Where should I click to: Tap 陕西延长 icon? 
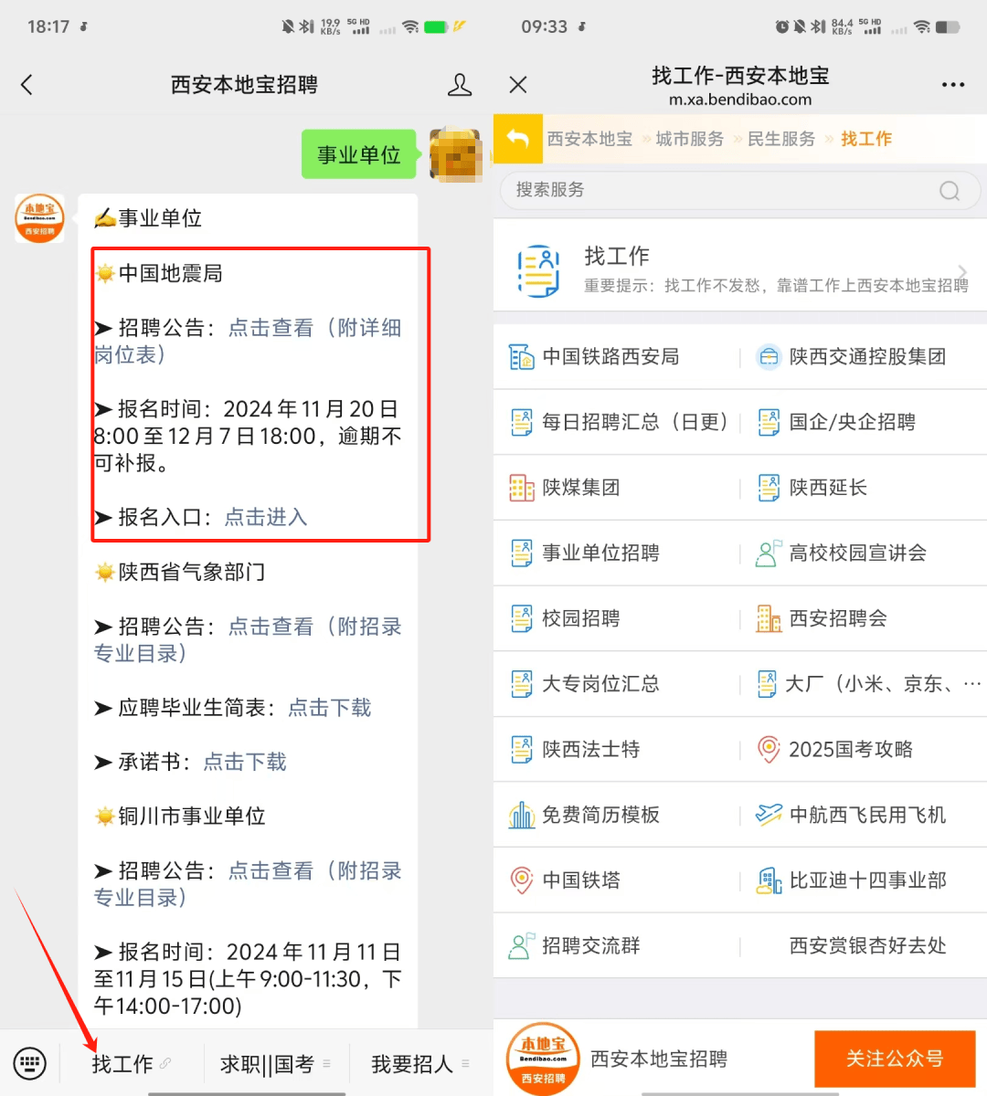click(x=769, y=488)
